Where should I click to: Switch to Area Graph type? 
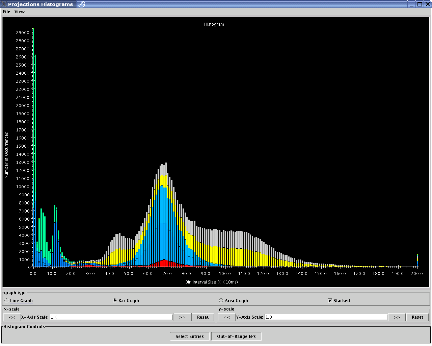point(221,300)
